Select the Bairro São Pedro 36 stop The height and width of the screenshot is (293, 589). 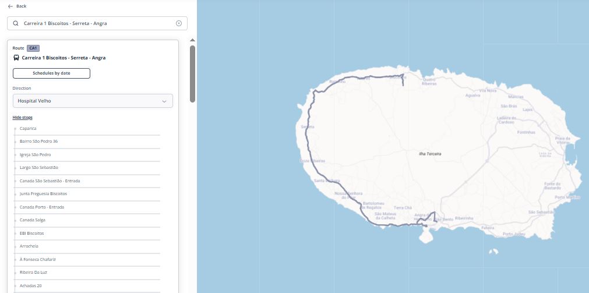tap(38, 142)
